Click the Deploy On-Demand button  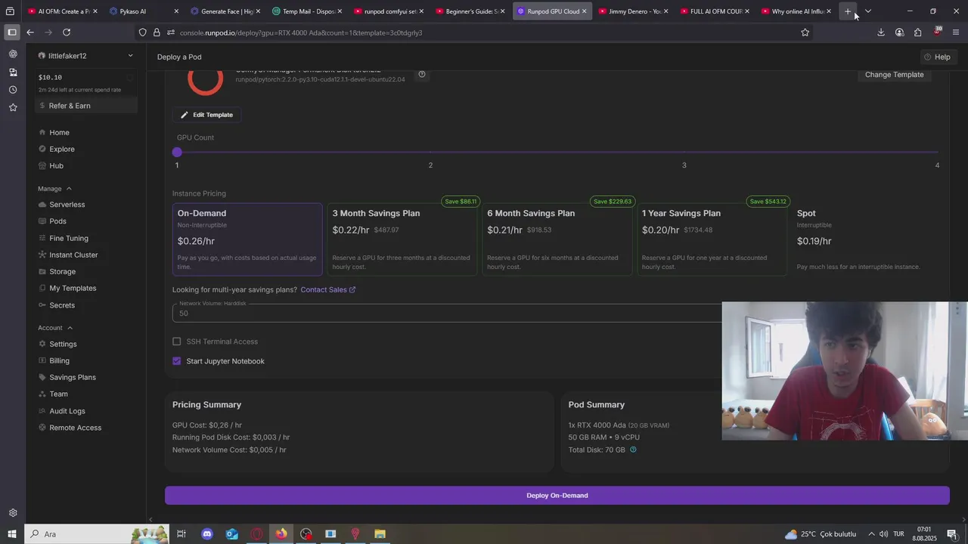(x=557, y=496)
